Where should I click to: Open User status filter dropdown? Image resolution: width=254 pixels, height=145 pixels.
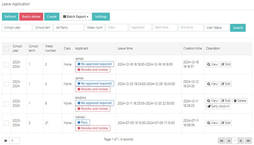[x=217, y=28]
